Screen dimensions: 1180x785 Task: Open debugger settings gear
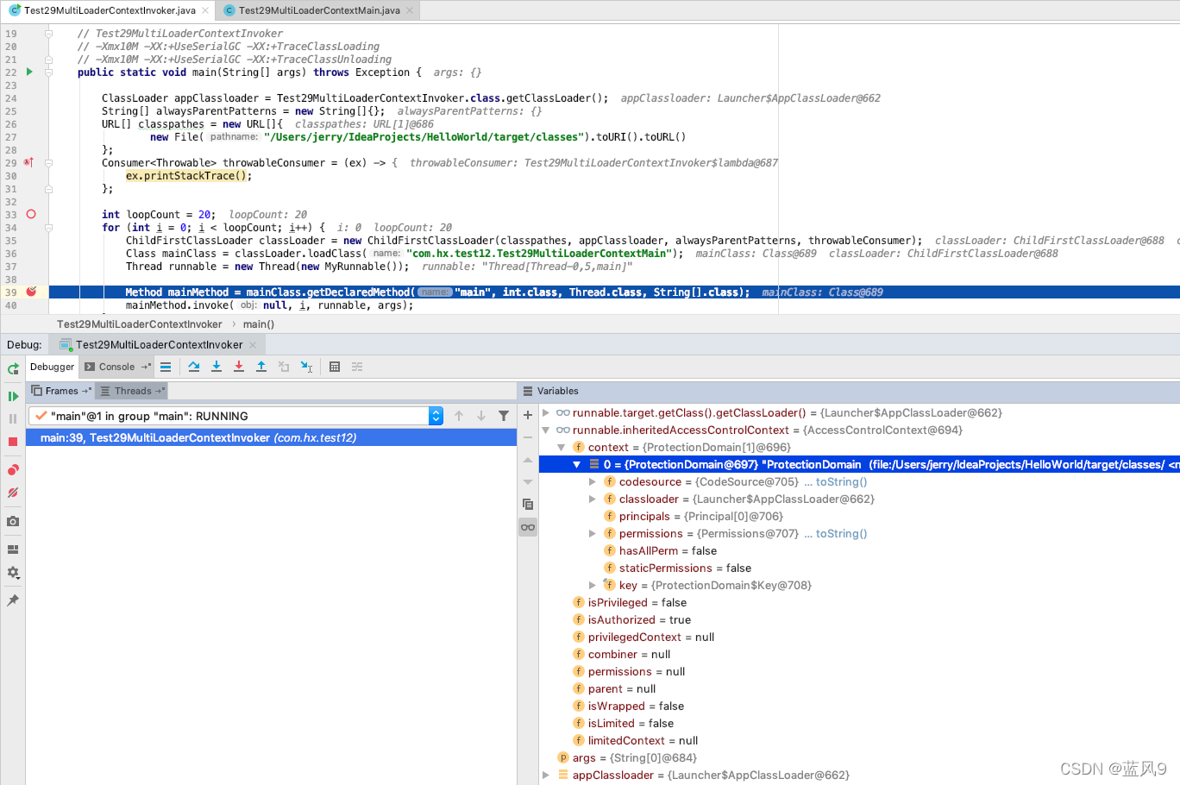(x=13, y=573)
